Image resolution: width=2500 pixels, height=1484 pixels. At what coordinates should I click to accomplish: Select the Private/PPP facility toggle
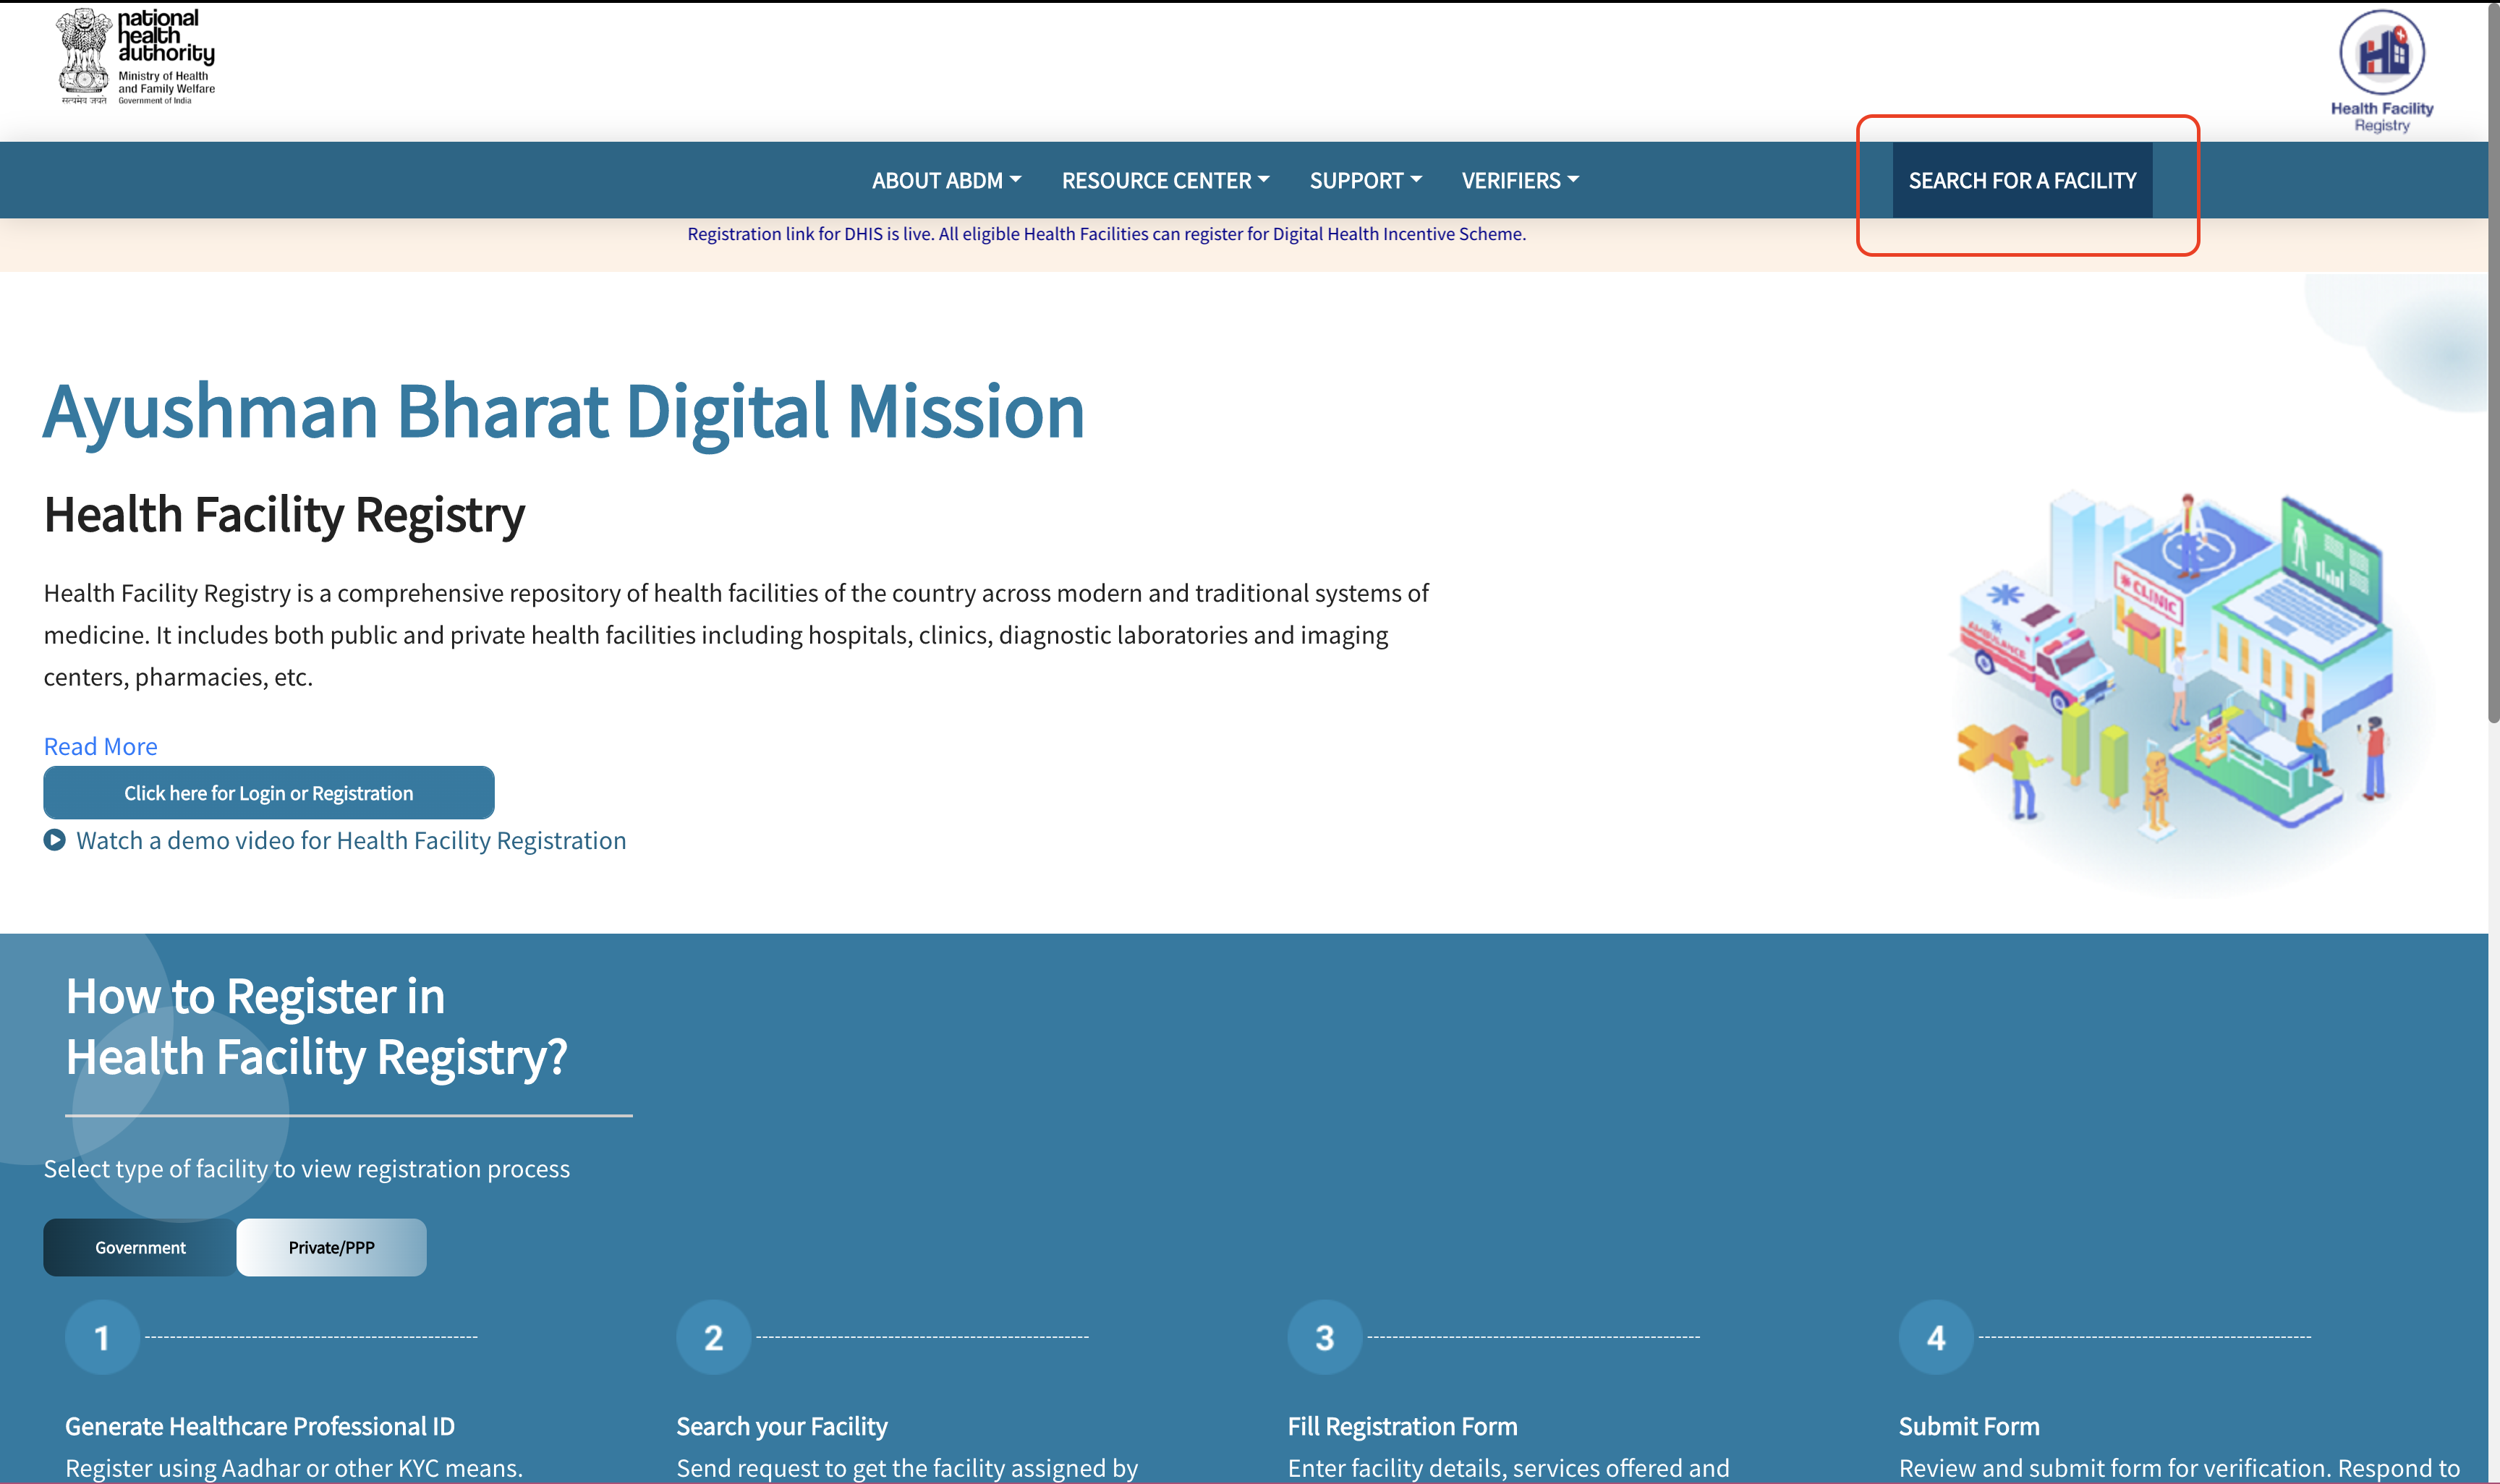point(332,1248)
